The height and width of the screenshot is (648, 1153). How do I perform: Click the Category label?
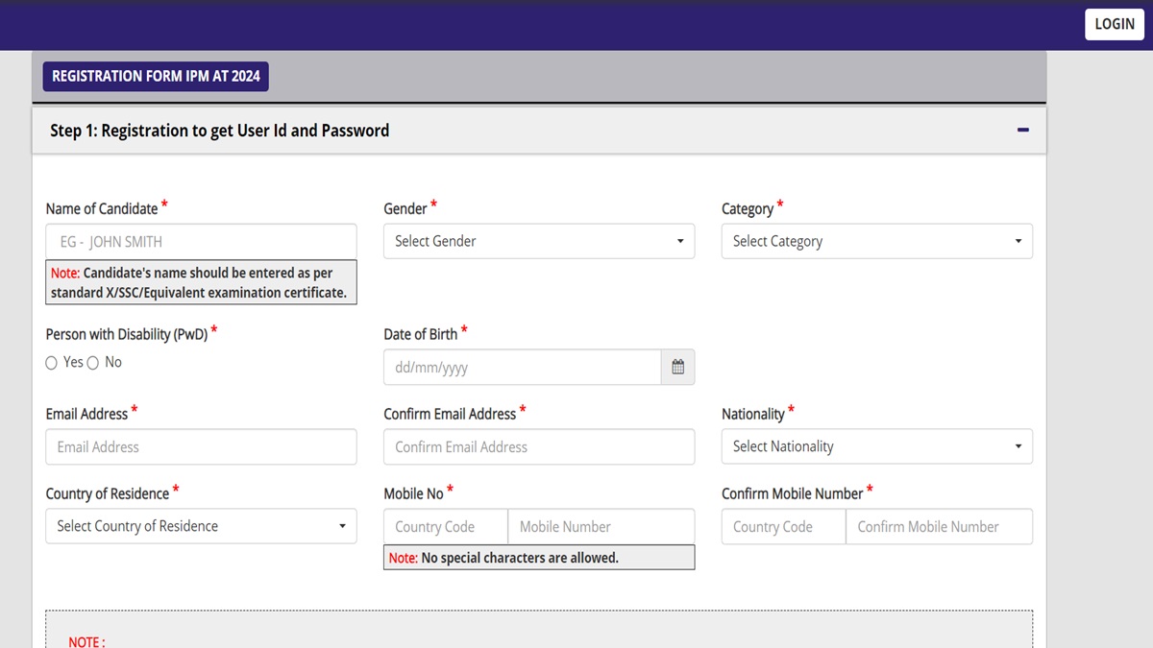pyautogui.click(x=748, y=208)
